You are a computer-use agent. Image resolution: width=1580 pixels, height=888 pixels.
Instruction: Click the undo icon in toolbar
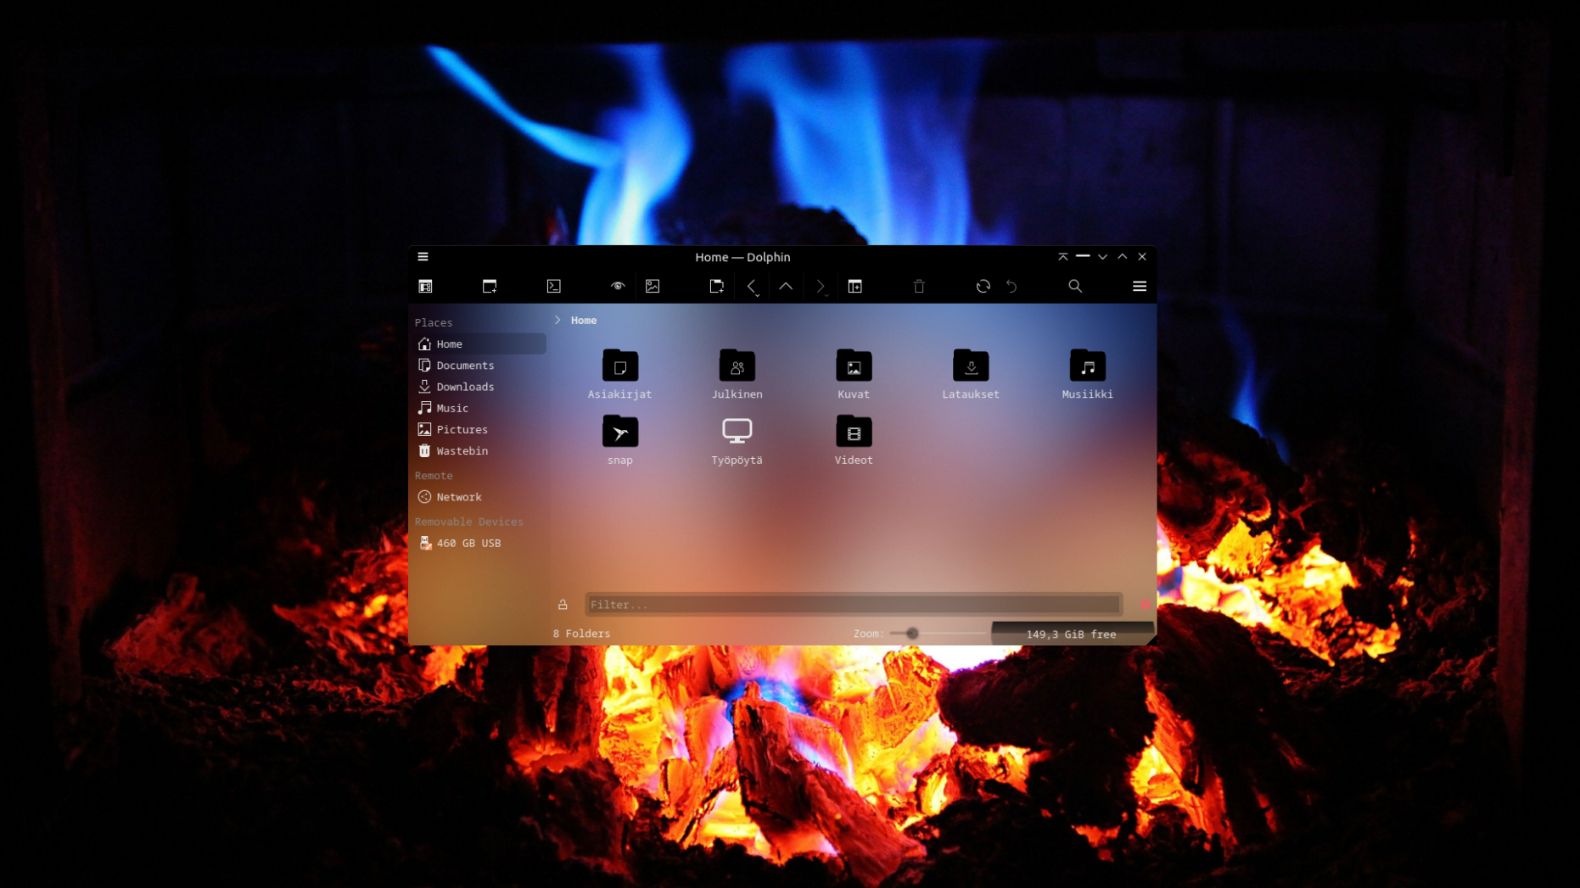pos(1011,287)
